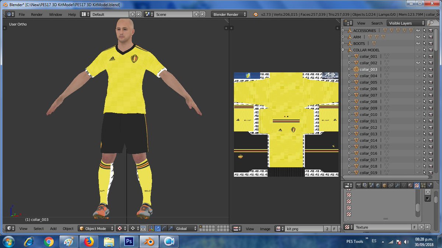The width and height of the screenshot is (442, 248).
Task: Toggle visibility eye for ARM group
Action: click(x=418, y=37)
